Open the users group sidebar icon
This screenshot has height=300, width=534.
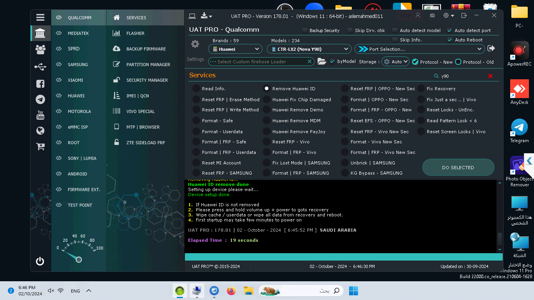(40, 49)
